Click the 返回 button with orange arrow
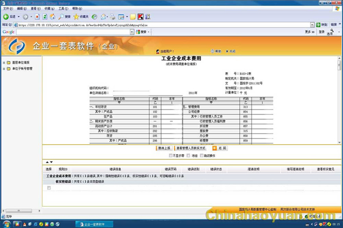 (x=220, y=148)
